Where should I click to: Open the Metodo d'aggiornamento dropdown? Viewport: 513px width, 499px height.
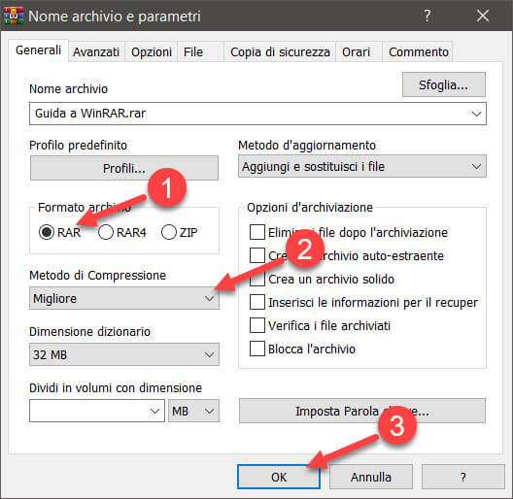tap(362, 166)
